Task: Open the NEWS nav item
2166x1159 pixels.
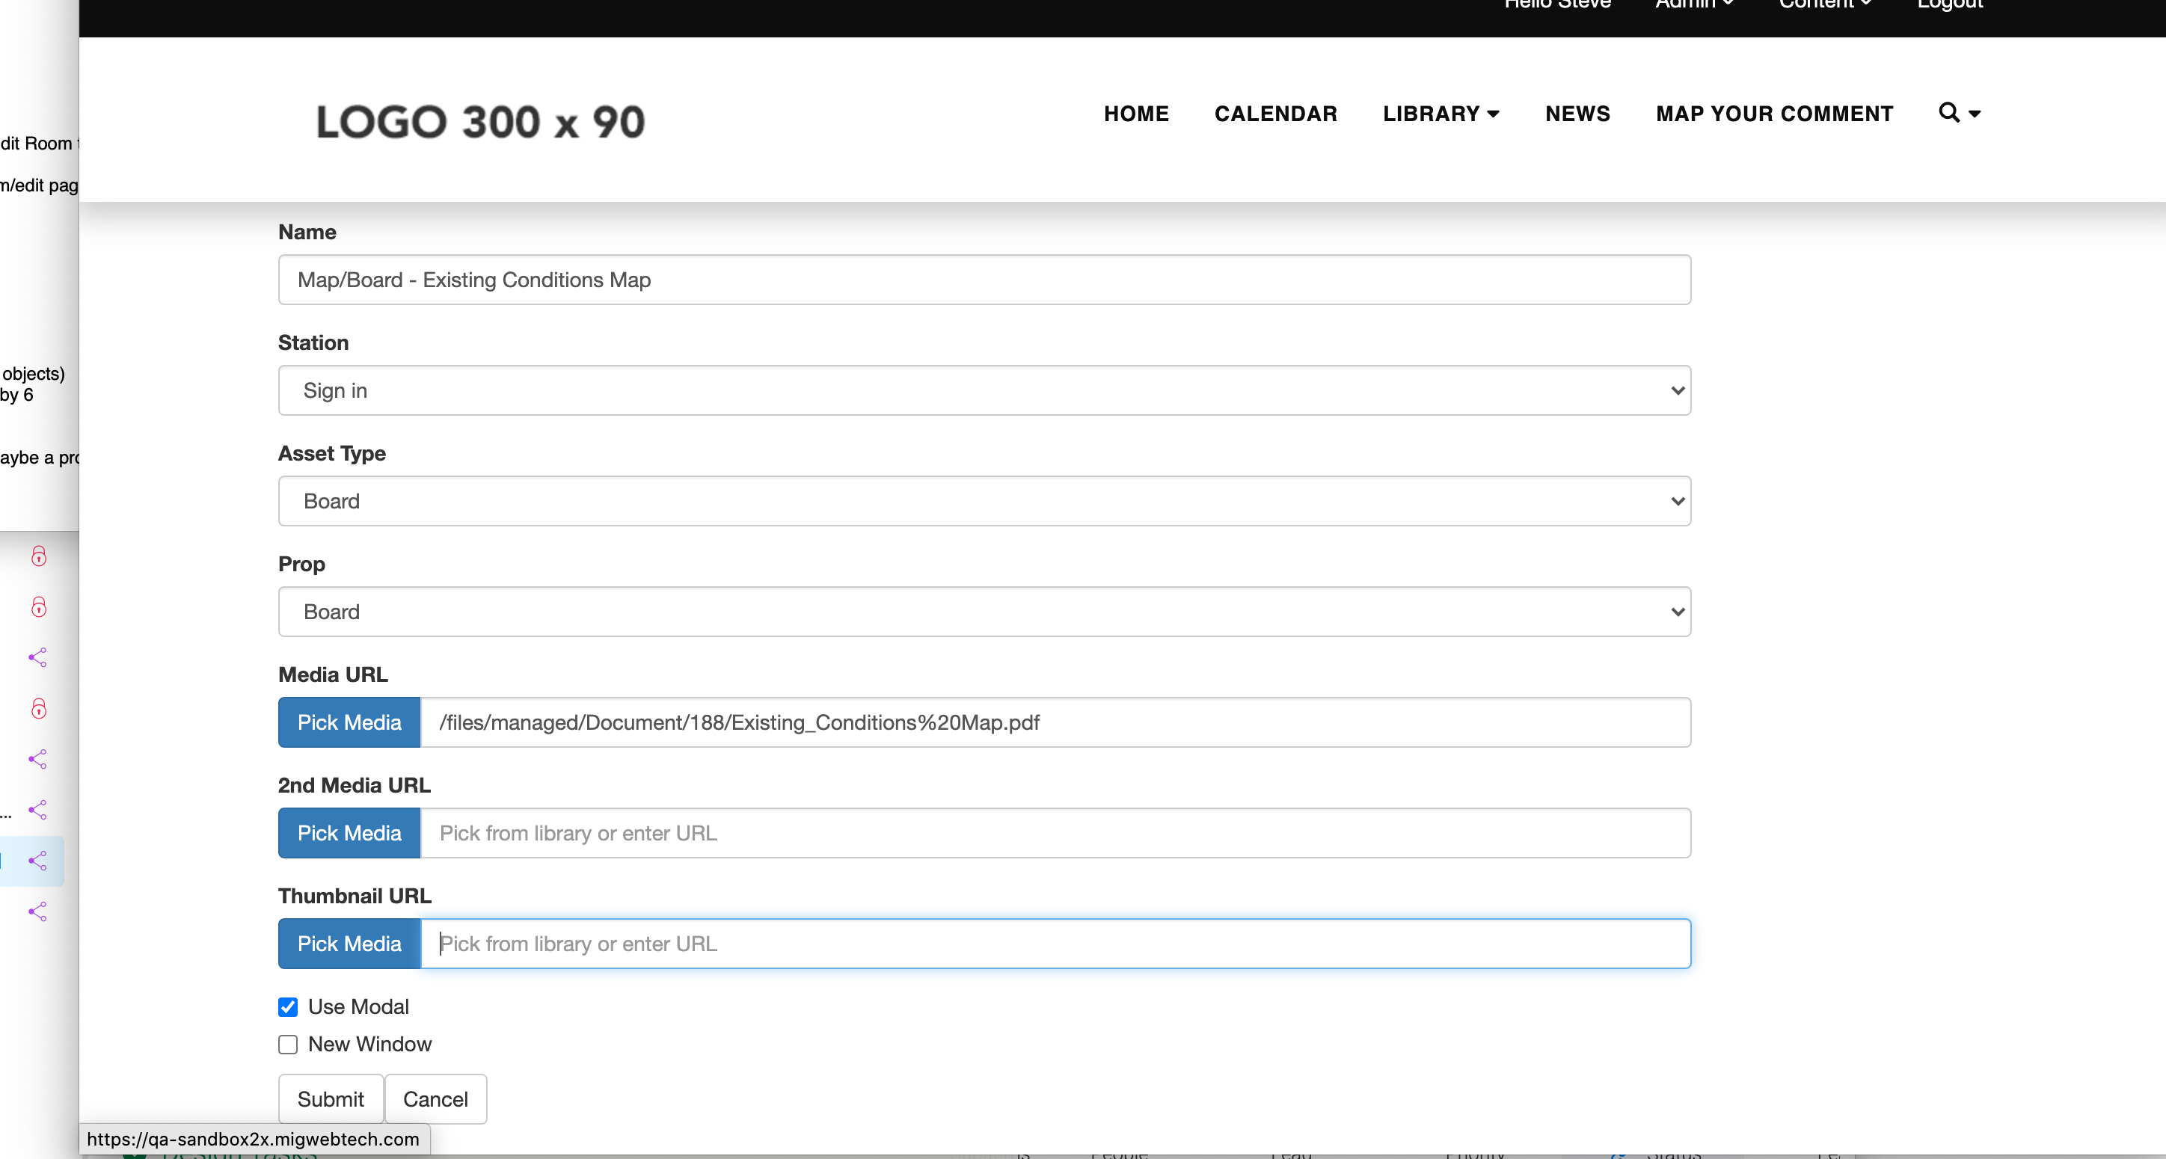Action: click(1577, 114)
